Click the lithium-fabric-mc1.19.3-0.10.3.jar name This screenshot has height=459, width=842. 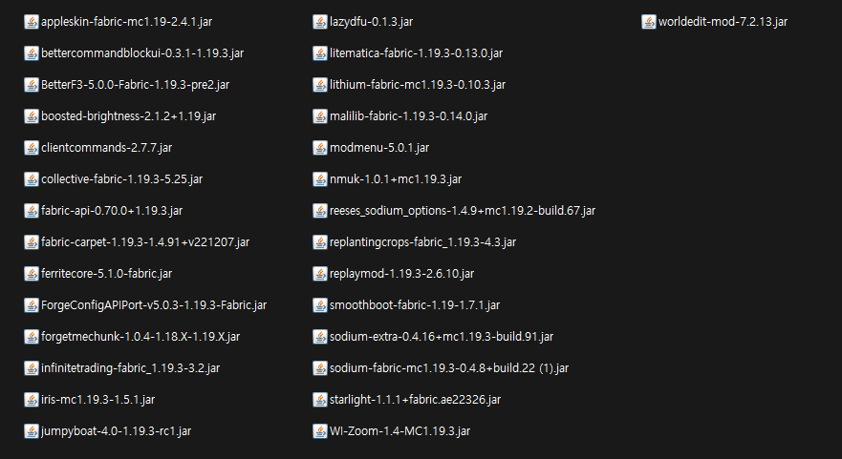[418, 85]
